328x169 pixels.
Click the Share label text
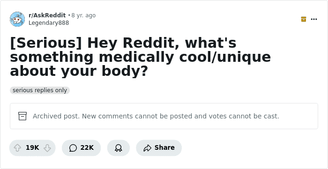click(x=164, y=147)
